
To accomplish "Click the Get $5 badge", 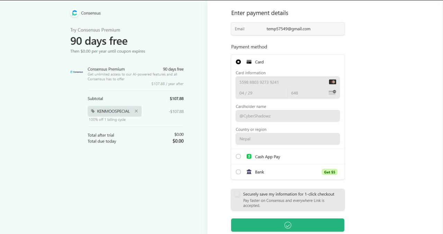I will tap(329, 172).
